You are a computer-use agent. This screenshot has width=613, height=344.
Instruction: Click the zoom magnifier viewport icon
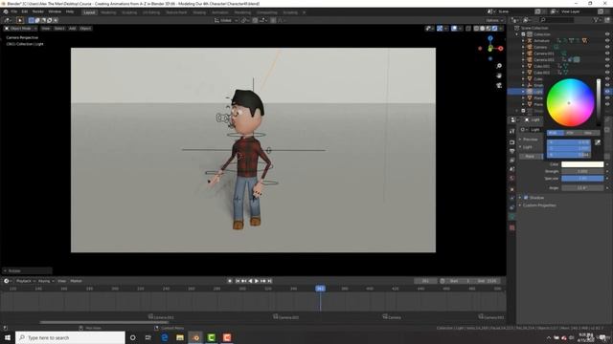pyautogui.click(x=499, y=66)
